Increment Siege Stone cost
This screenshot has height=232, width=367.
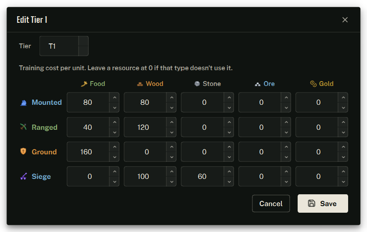click(x=229, y=171)
